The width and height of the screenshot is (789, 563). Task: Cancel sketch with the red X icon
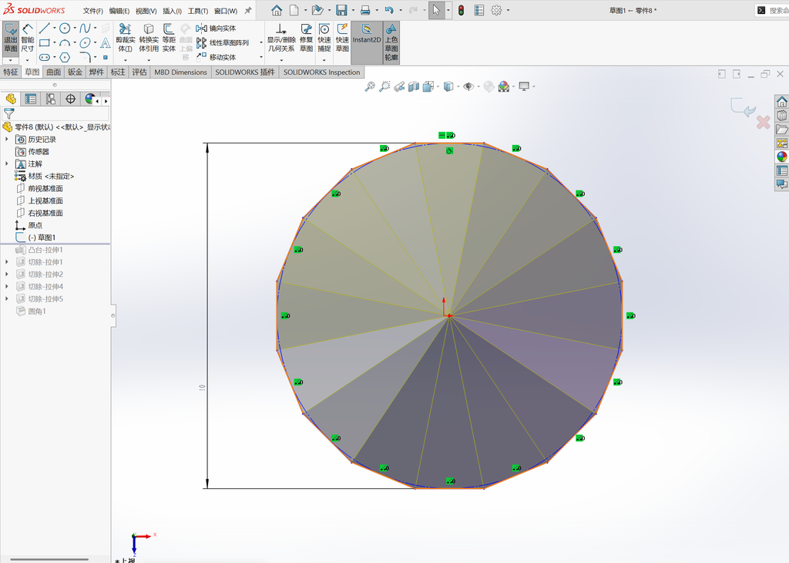764,122
